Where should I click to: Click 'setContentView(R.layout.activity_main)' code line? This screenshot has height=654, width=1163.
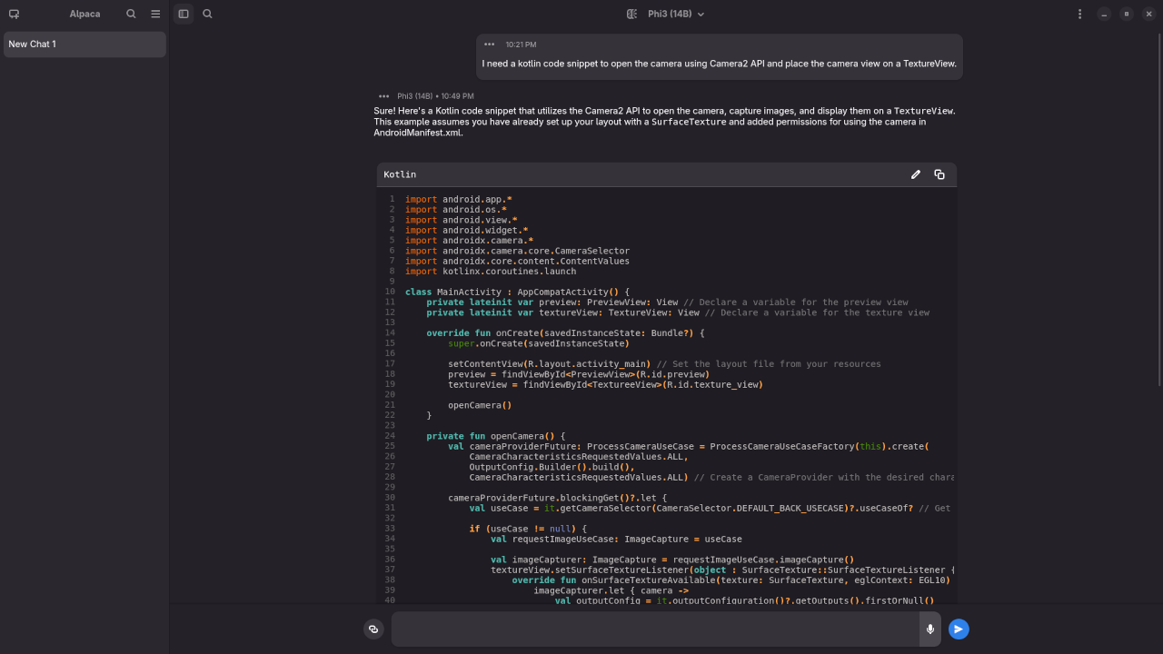tap(550, 363)
